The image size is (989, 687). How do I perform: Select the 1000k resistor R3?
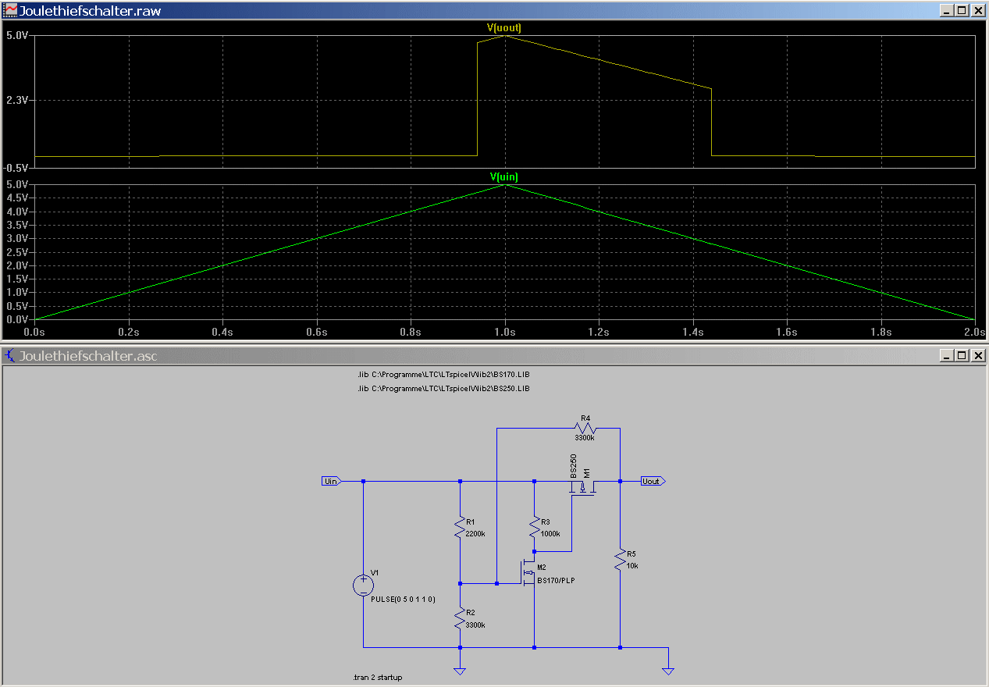pos(535,527)
